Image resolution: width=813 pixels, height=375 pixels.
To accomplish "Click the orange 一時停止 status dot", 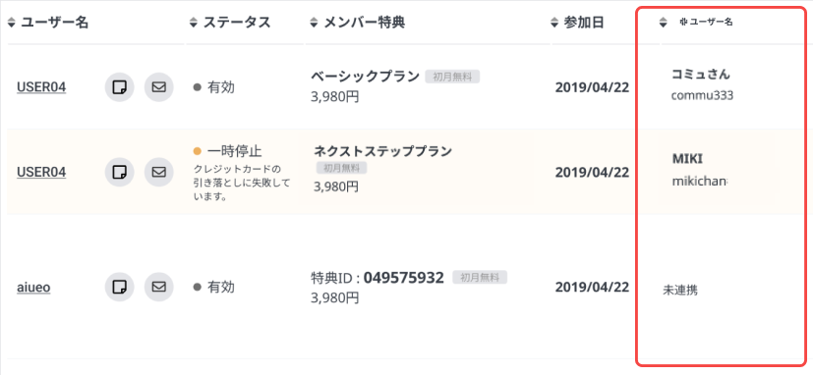I will coord(197,151).
